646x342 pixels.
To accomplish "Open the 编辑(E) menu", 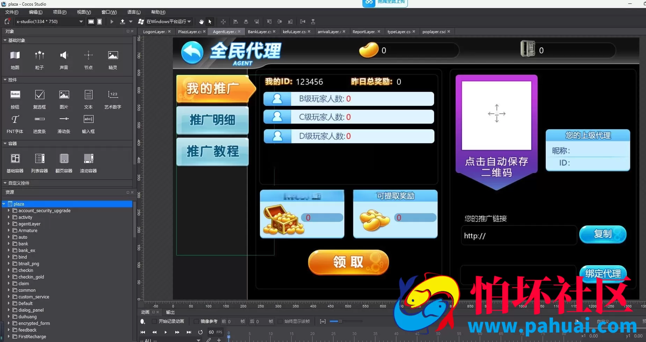I will pyautogui.click(x=36, y=12).
